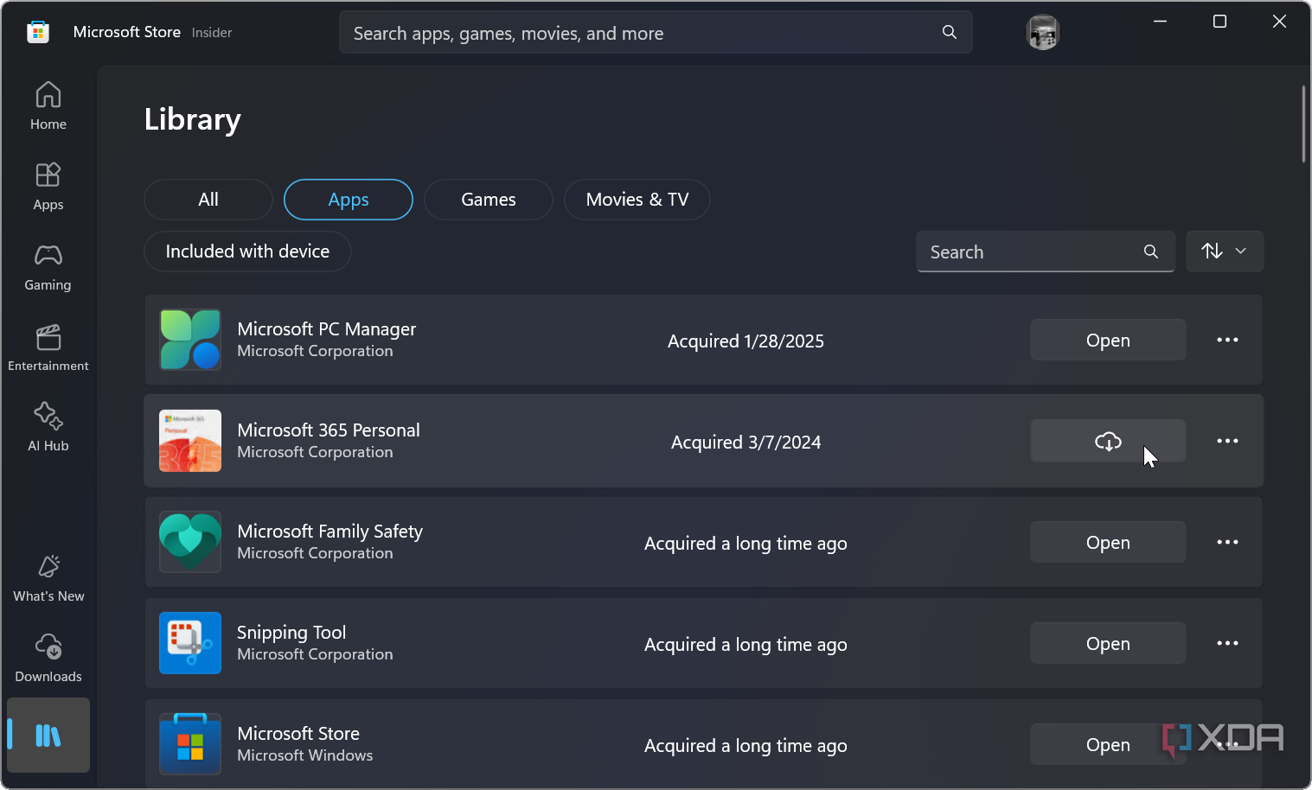Download Microsoft 365 Personal via cloud icon
Image resolution: width=1312 pixels, height=790 pixels.
coord(1108,441)
